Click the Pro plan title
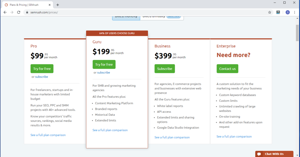This screenshot has width=300, height=157. (x=34, y=46)
